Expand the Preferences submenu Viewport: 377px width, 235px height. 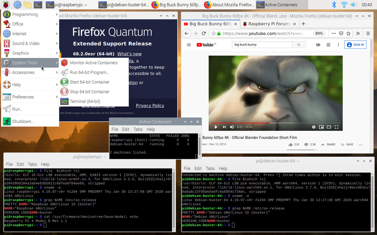coord(30,97)
